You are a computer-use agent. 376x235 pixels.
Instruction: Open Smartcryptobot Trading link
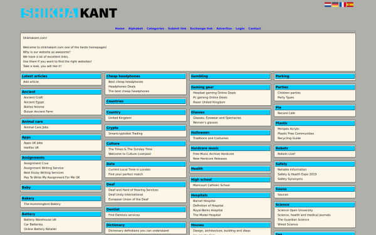pyautogui.click(x=125, y=133)
